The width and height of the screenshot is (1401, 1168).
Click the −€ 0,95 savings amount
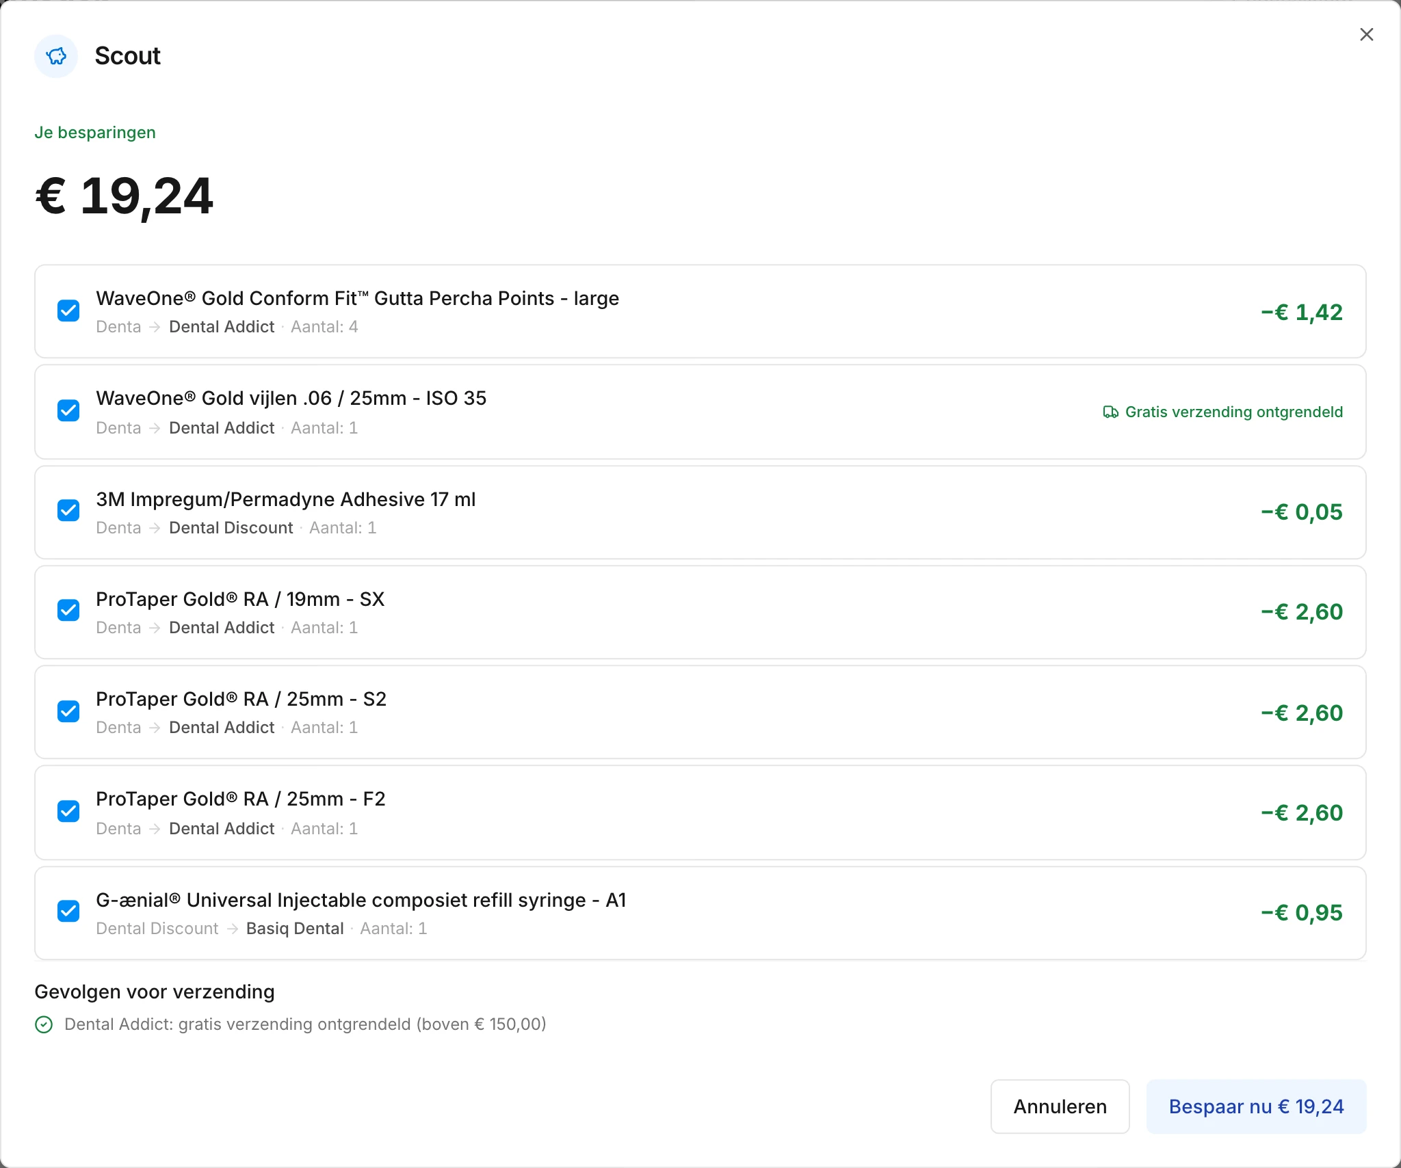tap(1302, 912)
